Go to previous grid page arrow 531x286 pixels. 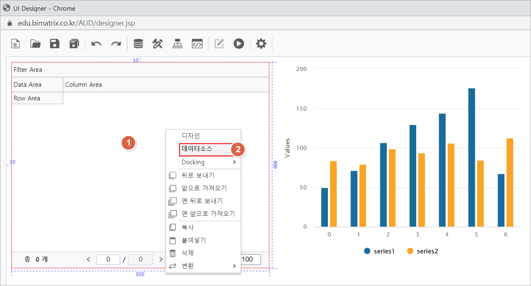[x=88, y=260]
